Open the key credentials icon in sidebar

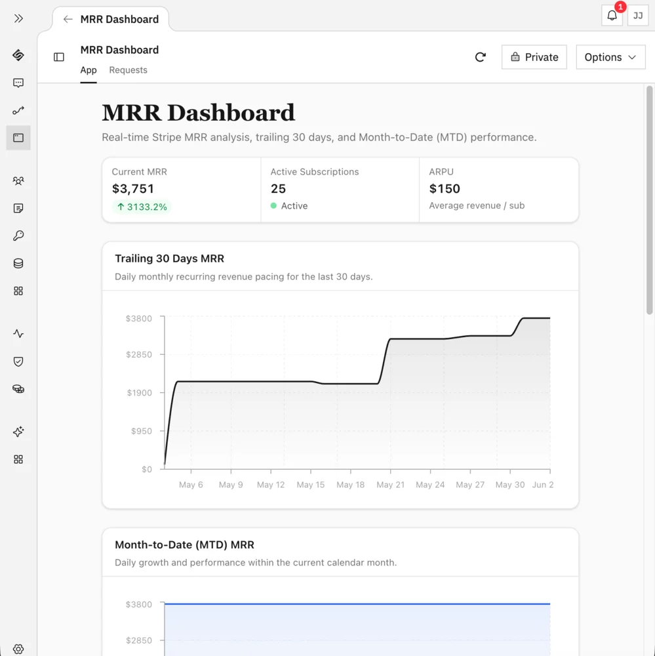coord(18,236)
